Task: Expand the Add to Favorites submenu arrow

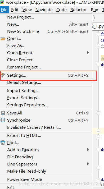Action: click(88, 150)
